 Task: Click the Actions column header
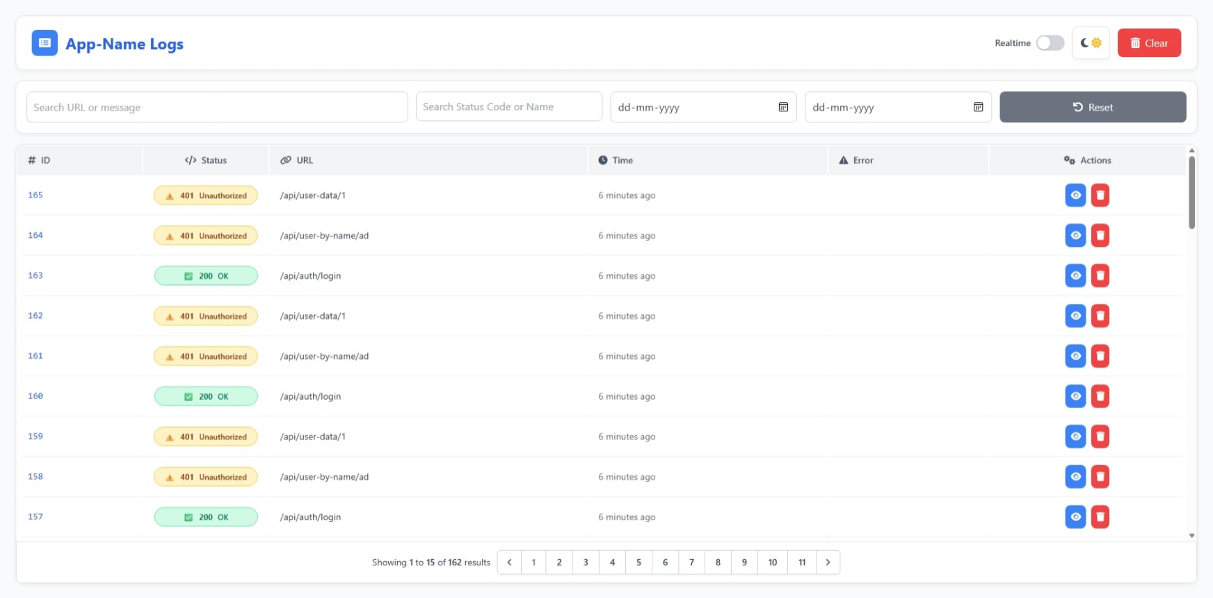pyautogui.click(x=1088, y=160)
